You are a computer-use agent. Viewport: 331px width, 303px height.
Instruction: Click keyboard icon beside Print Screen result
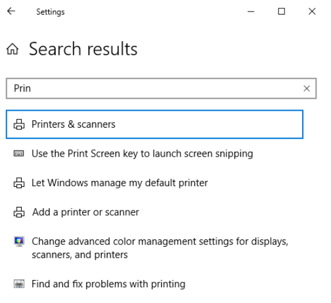pos(19,154)
